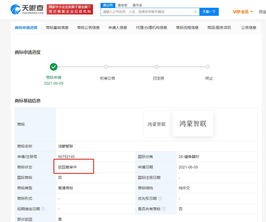Click the 国际注册日期 label cell
This screenshot has width=266, height=222.
pos(156,178)
